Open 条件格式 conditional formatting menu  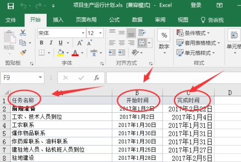[193, 33]
